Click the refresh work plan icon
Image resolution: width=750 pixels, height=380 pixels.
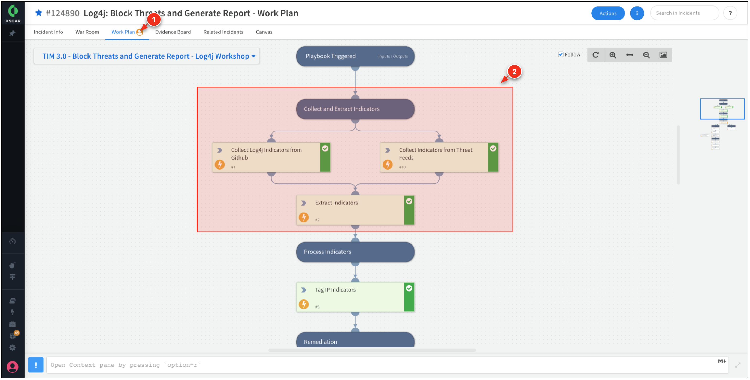tap(596, 55)
